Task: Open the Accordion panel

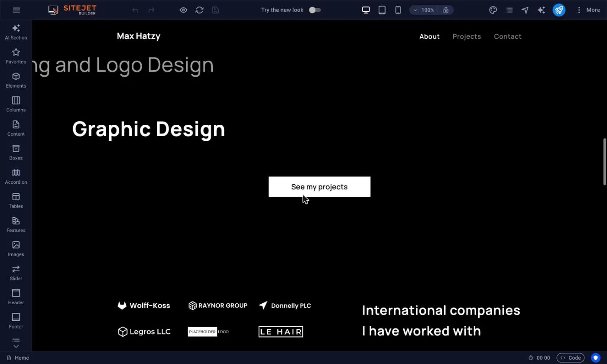Action: pos(16,177)
